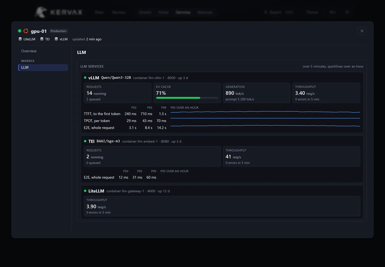Click the green status dot of the TEI service
Viewport: 385px width, 267px height.
point(85,141)
